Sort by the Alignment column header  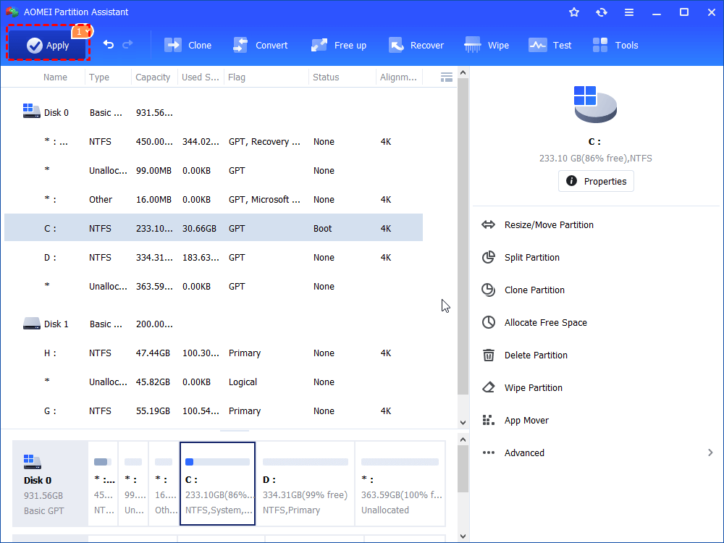[x=398, y=77]
